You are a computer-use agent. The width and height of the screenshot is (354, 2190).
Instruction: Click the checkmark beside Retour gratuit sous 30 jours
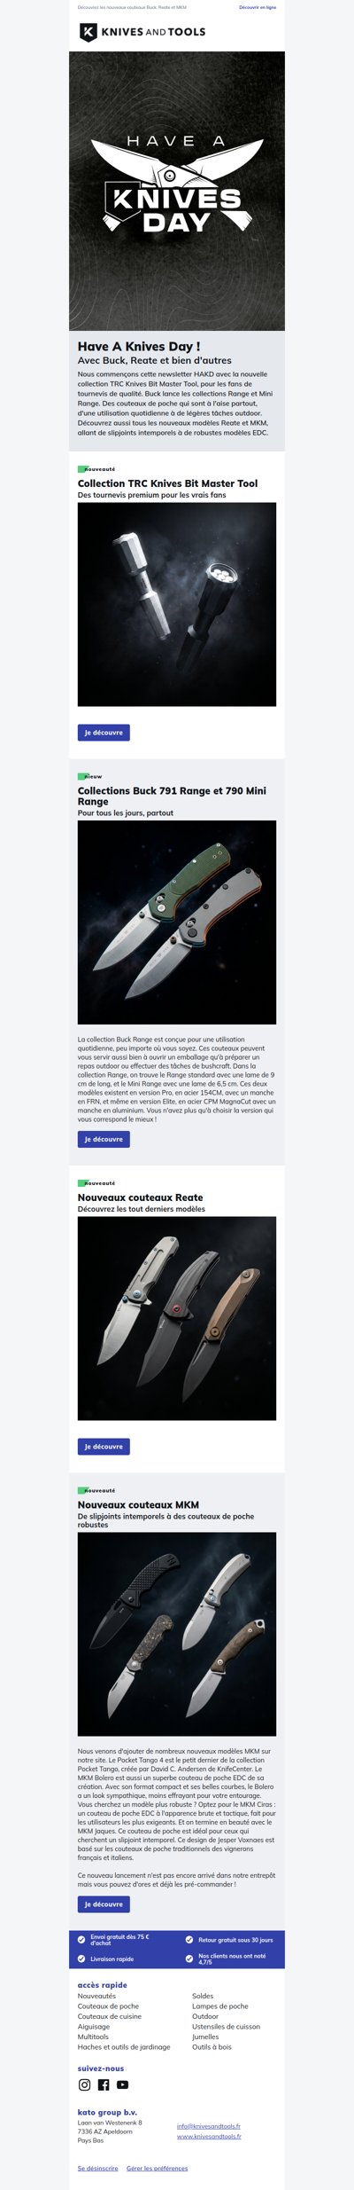pyautogui.click(x=189, y=1940)
